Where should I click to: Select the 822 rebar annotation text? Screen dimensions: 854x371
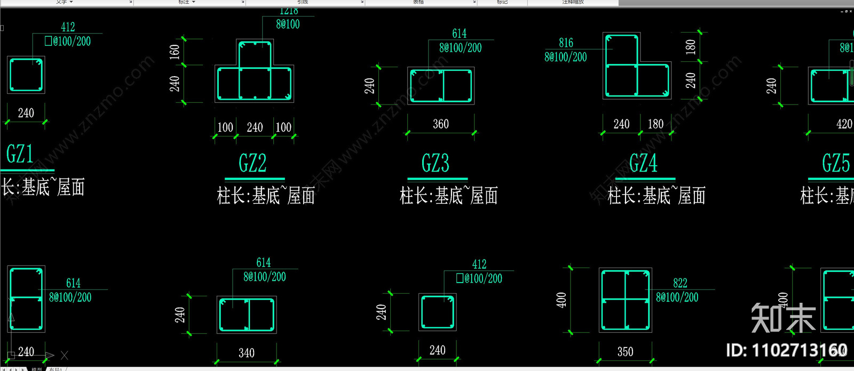tap(680, 283)
